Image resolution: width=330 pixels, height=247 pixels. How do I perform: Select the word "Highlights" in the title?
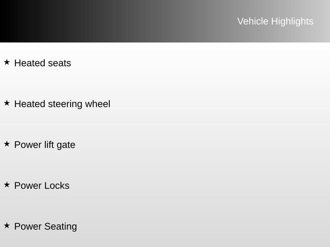click(x=292, y=21)
